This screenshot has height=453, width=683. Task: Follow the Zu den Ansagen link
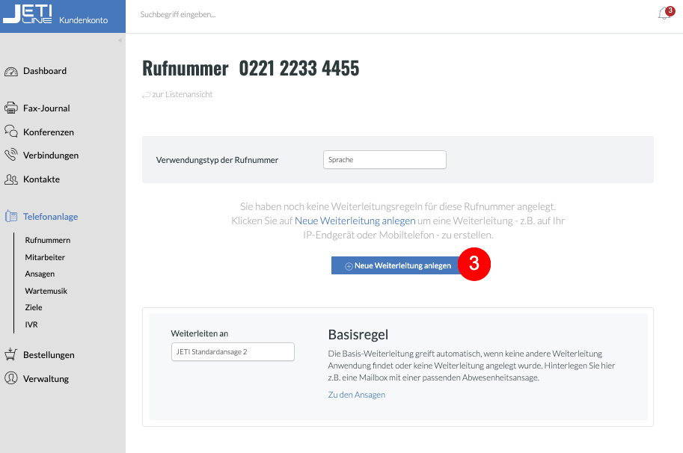pos(356,395)
